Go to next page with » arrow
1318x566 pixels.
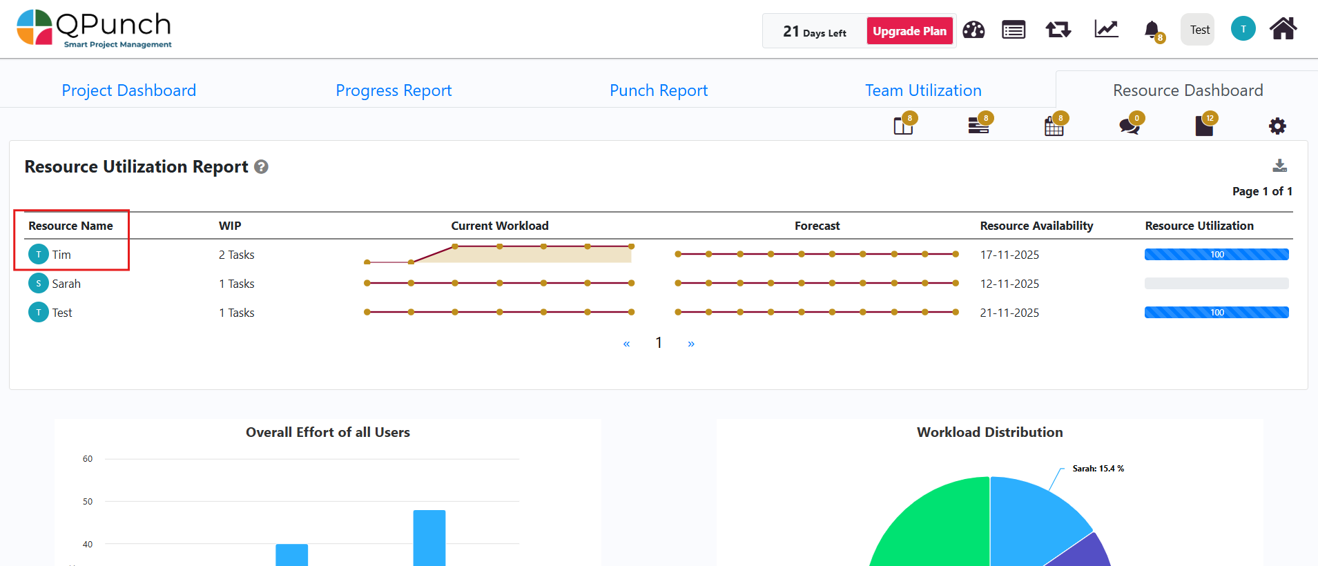tap(691, 344)
